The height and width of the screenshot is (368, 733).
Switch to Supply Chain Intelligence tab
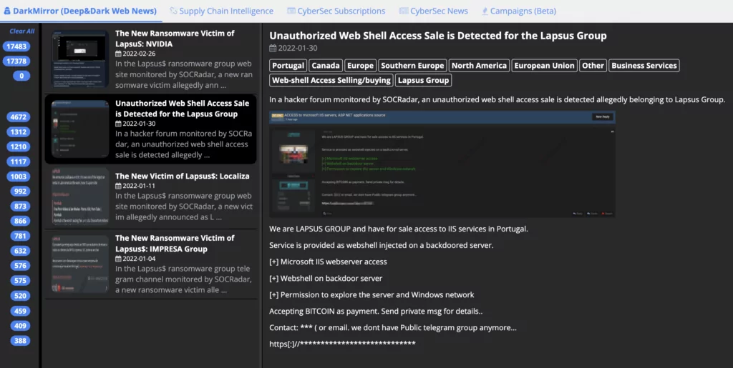point(221,11)
